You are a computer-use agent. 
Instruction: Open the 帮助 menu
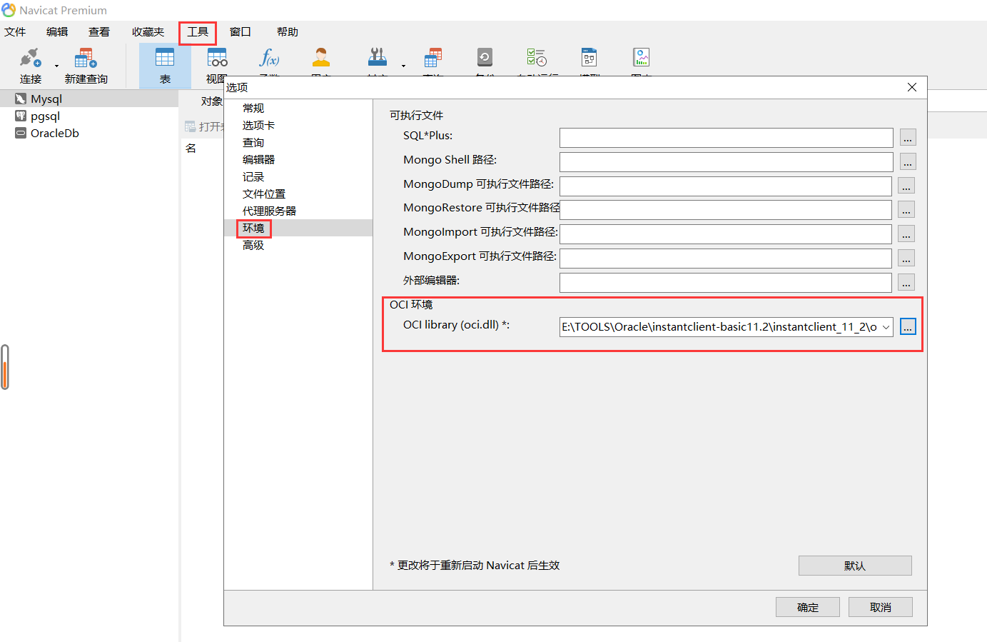(287, 31)
